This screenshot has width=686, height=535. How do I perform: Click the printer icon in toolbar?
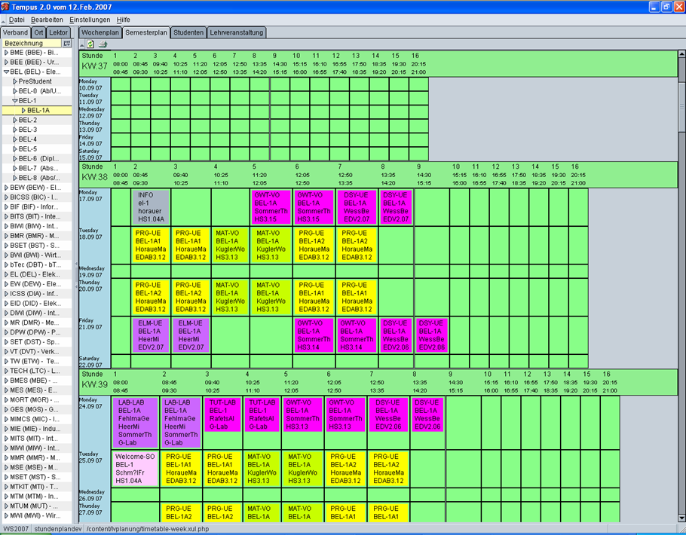coord(103,44)
